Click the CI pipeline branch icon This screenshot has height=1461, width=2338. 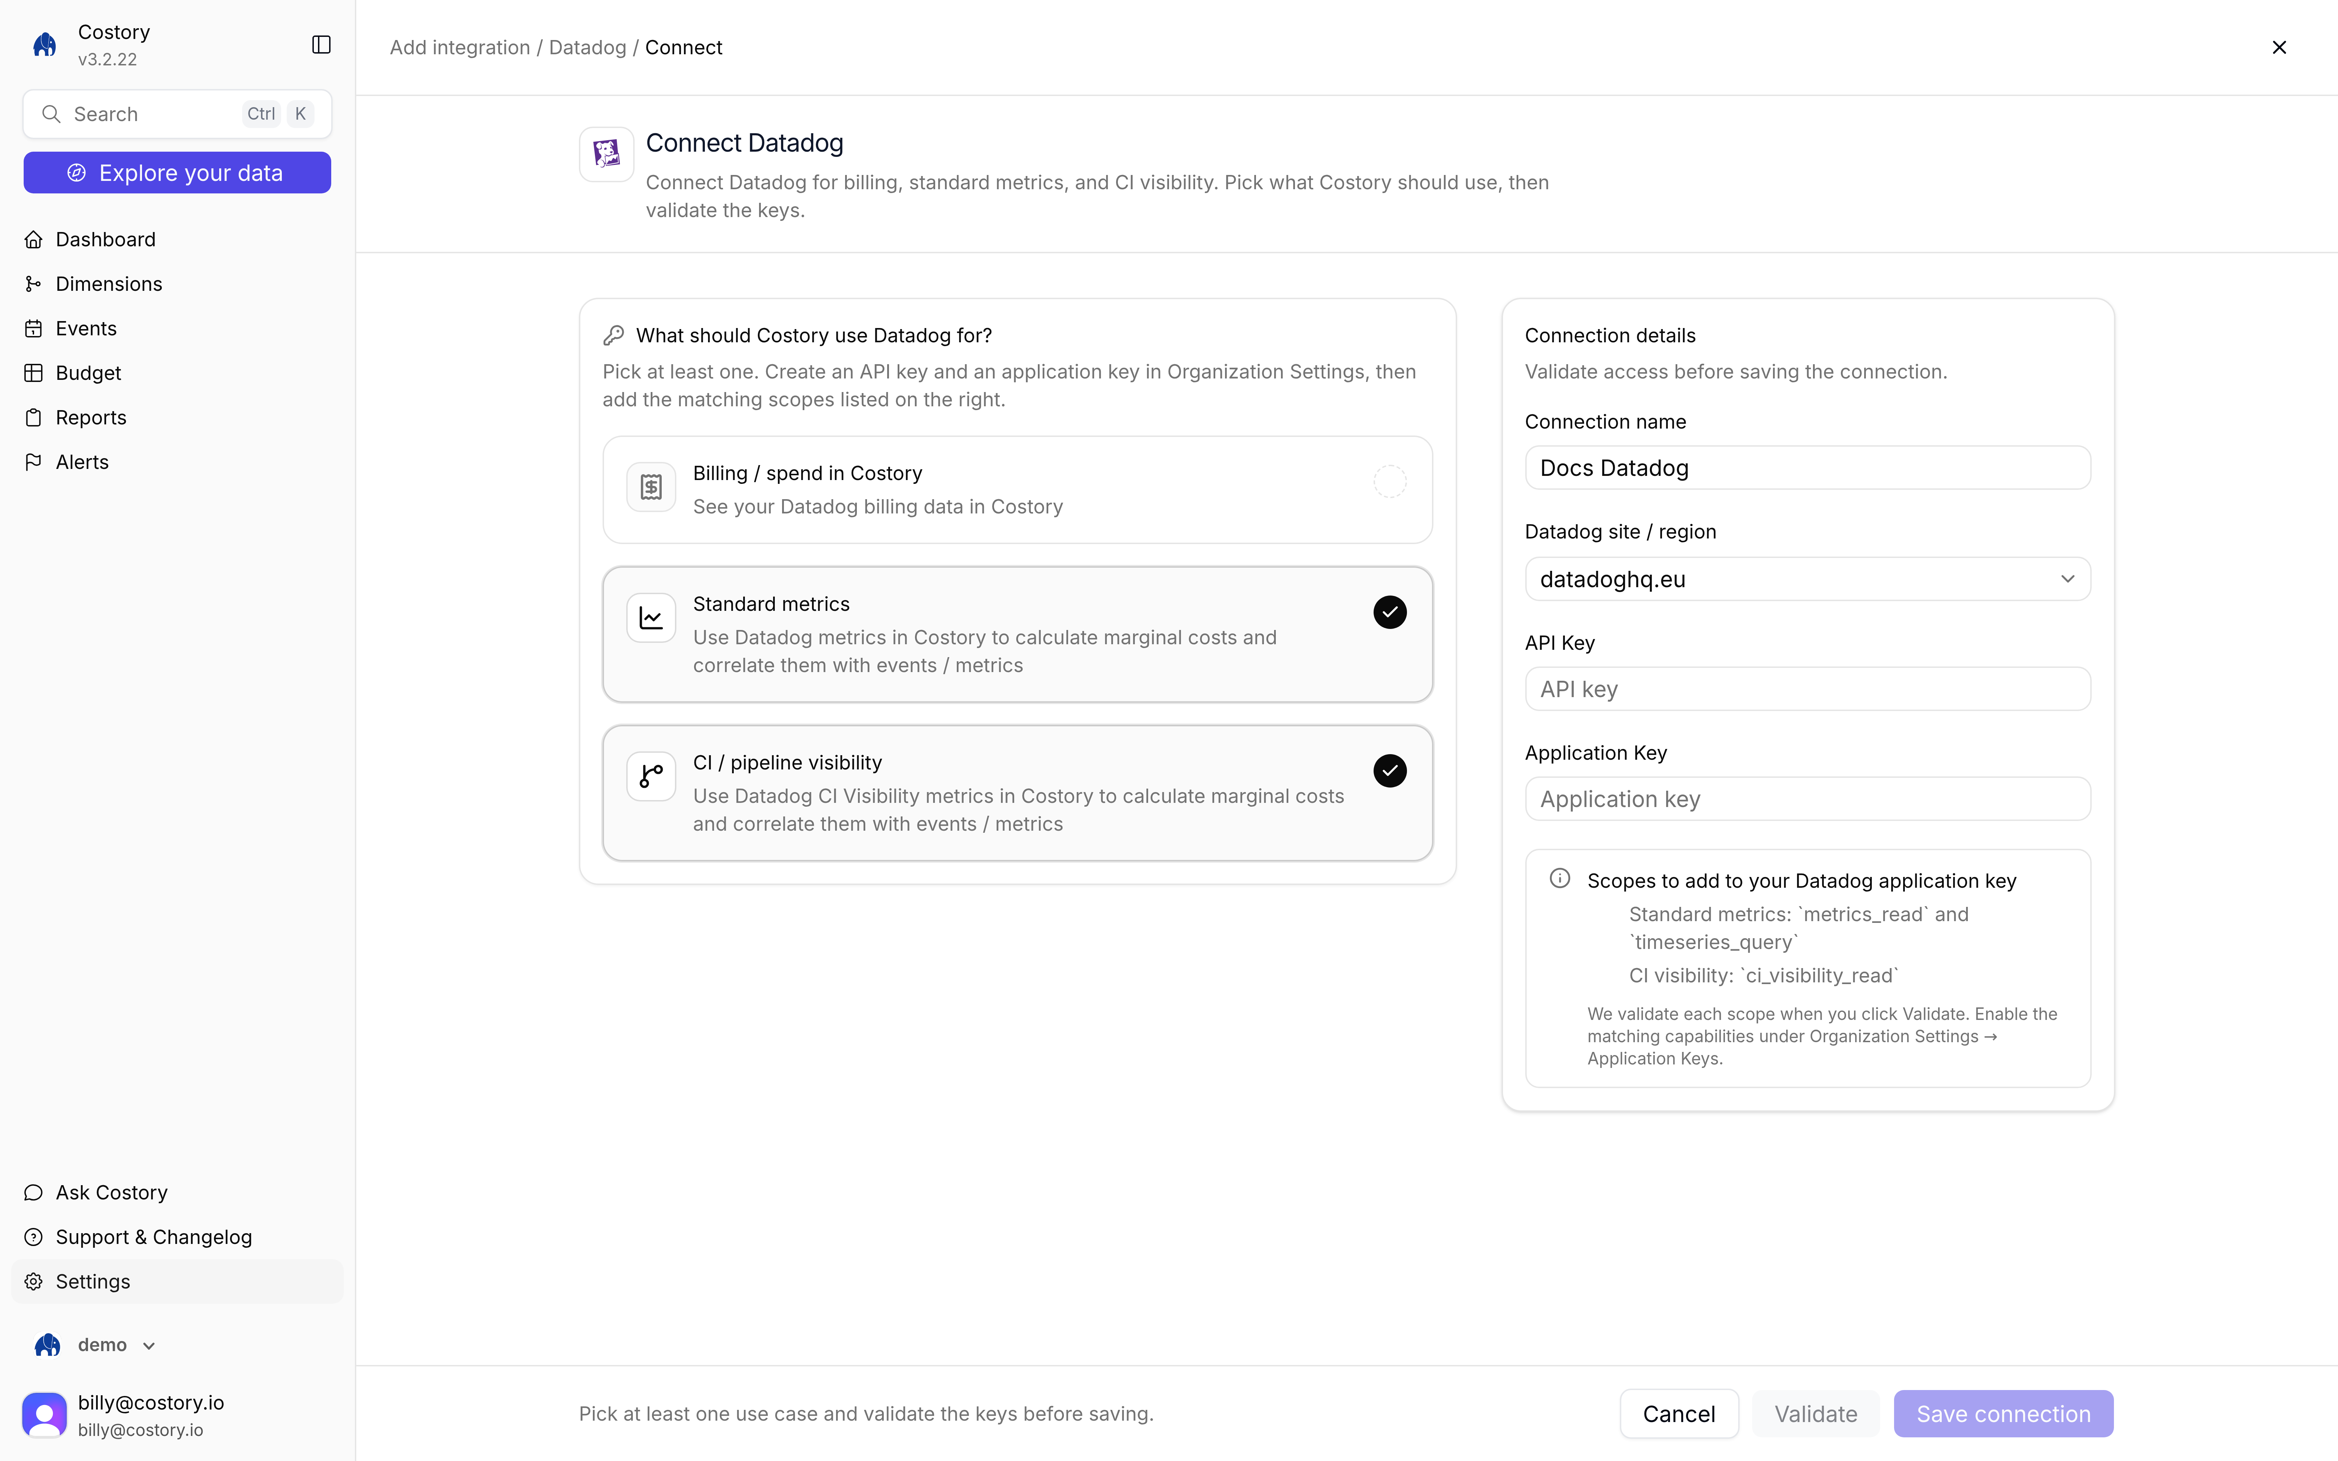[651, 776]
